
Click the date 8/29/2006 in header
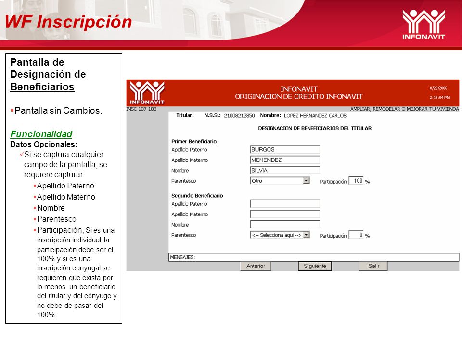[438, 88]
